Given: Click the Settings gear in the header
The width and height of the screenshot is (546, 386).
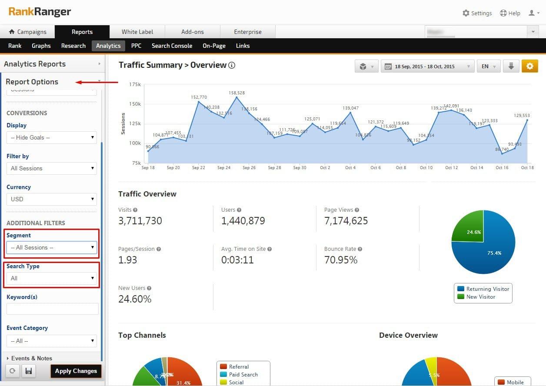Looking at the screenshot, I should pos(466,13).
